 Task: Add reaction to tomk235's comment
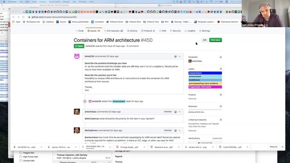coord(175,56)
